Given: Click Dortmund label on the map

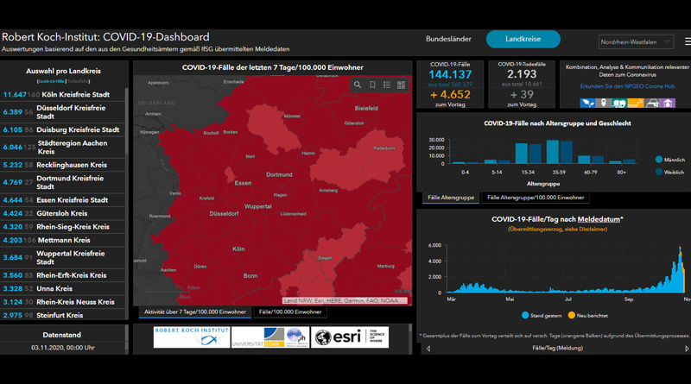Looking at the screenshot, I should coord(279,175).
